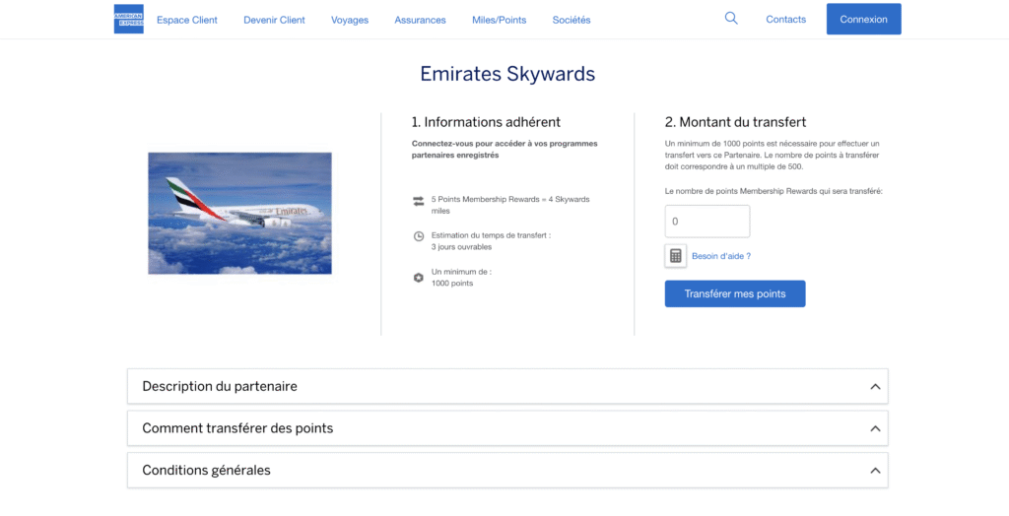Open the Voyages menu
Image resolution: width=1009 pixels, height=516 pixels.
[350, 20]
